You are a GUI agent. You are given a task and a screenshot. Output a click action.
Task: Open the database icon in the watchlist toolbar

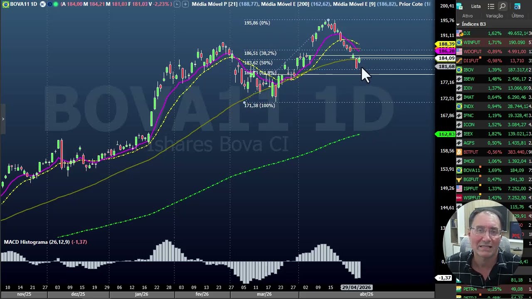[x=459, y=6]
